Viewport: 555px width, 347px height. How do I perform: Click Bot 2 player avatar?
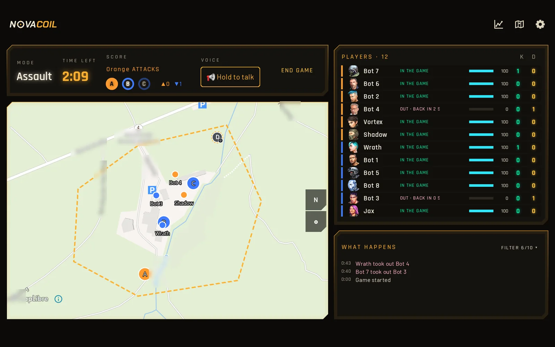click(x=353, y=96)
